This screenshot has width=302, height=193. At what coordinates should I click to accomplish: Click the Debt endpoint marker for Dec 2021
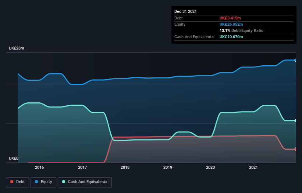point(295,149)
